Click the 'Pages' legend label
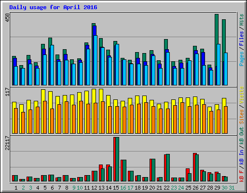247x193 pixels. 242,59
